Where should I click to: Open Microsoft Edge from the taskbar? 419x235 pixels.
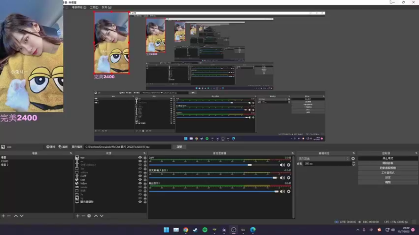point(253,230)
